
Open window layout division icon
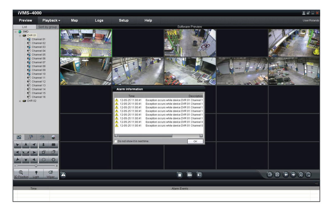pyautogui.click(x=269, y=175)
